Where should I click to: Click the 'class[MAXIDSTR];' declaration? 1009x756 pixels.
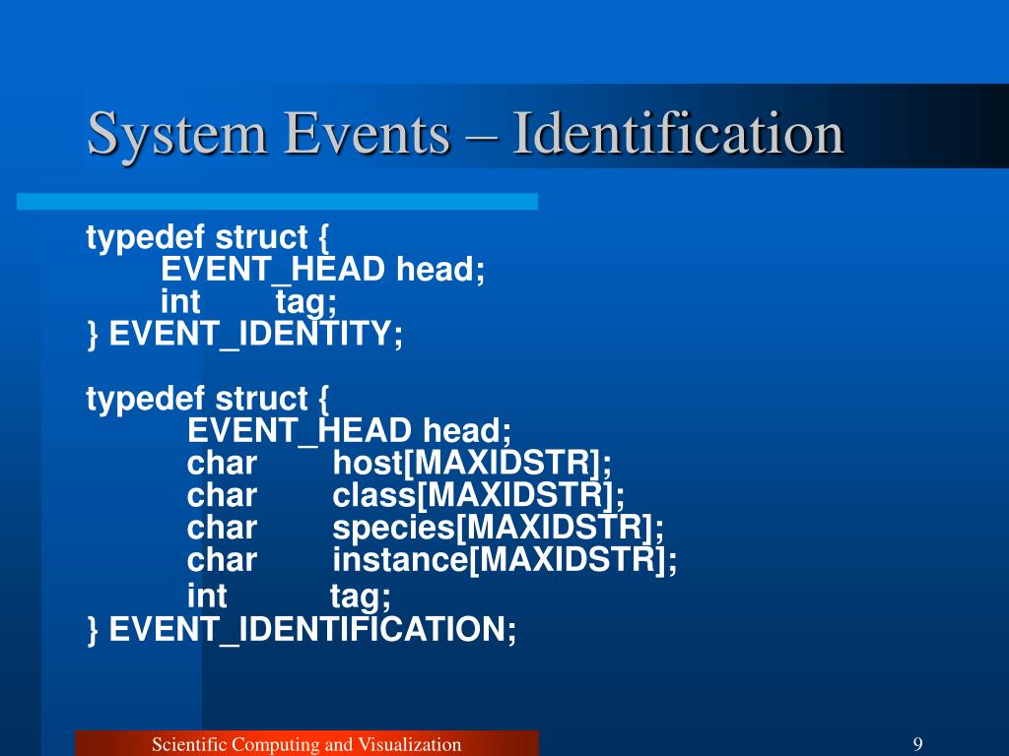point(478,495)
